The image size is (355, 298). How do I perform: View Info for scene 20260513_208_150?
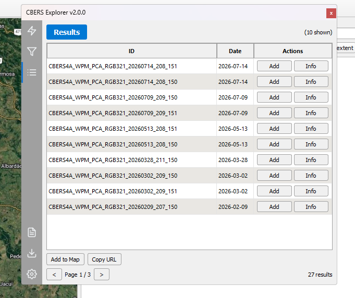[x=311, y=144]
